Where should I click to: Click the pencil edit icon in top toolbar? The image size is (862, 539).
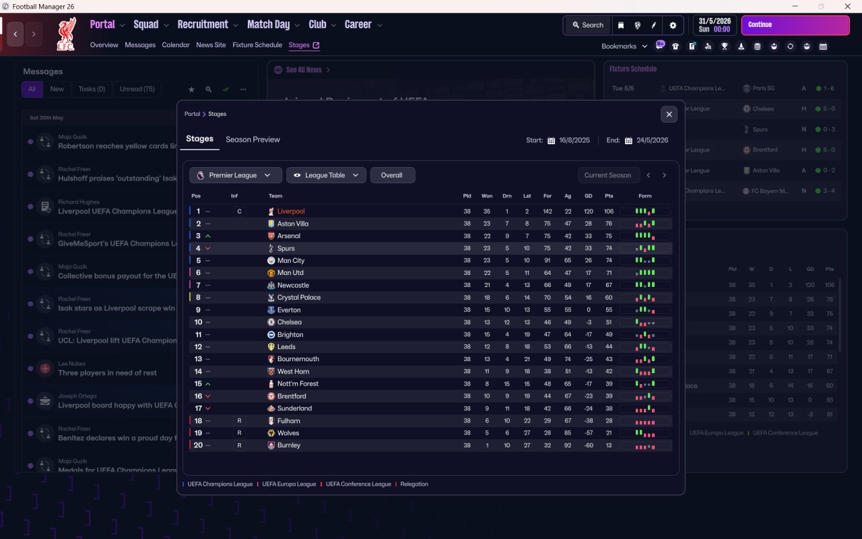click(653, 26)
